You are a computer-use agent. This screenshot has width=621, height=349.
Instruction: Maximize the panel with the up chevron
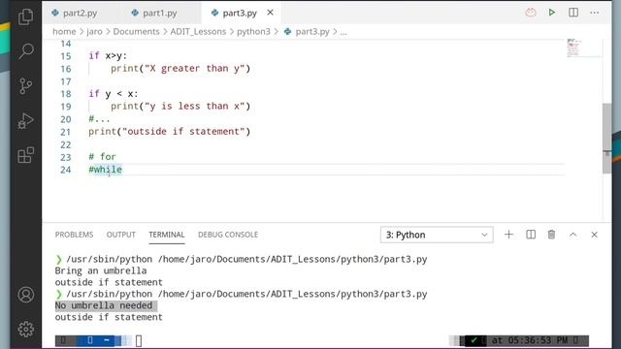(x=573, y=235)
